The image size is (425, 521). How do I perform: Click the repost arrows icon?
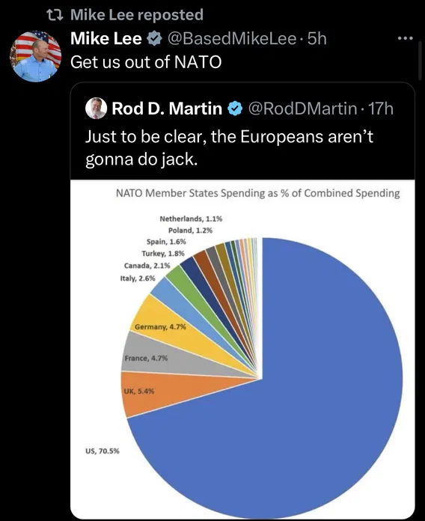[x=55, y=15]
